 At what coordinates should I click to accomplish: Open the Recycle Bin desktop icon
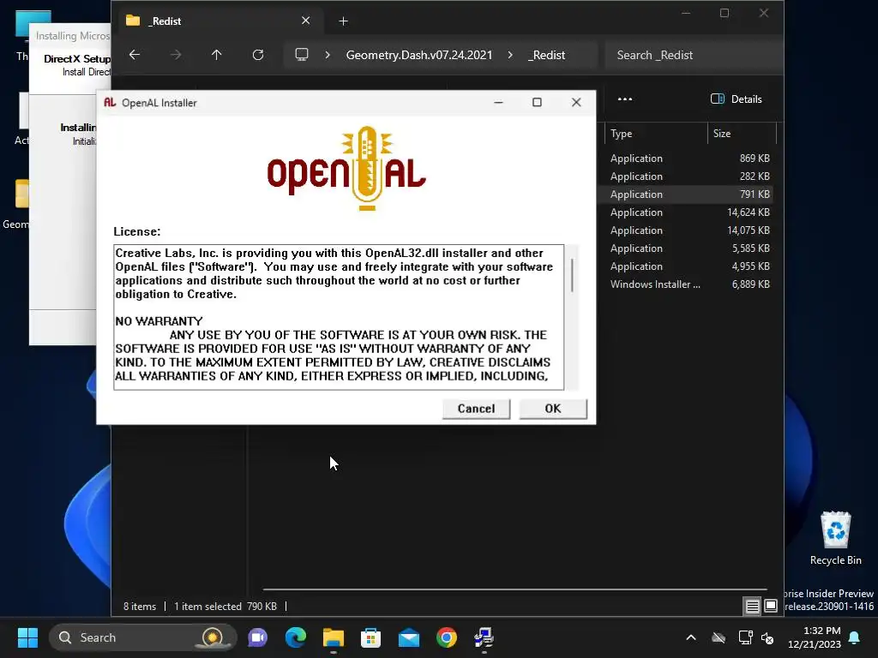[835, 538]
